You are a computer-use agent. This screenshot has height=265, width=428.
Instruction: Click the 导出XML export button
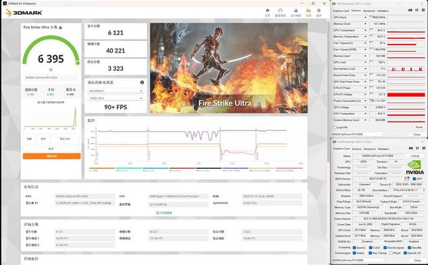coord(65,138)
